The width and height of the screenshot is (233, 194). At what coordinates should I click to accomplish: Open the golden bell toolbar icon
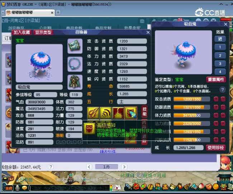tap(187, 187)
